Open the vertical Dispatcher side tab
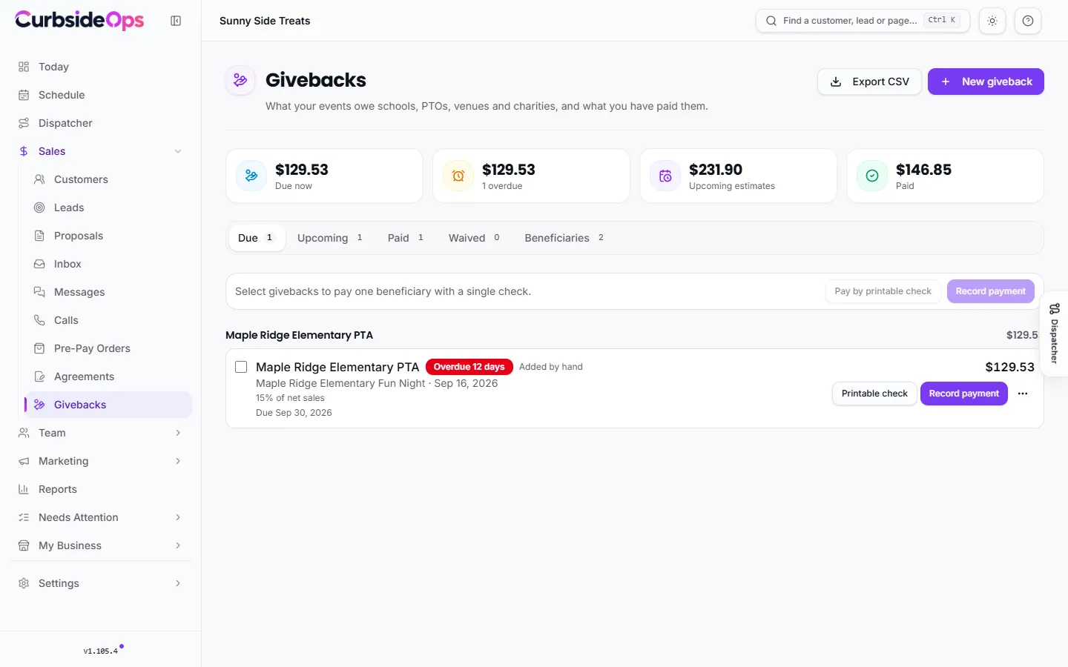 coord(1054,333)
